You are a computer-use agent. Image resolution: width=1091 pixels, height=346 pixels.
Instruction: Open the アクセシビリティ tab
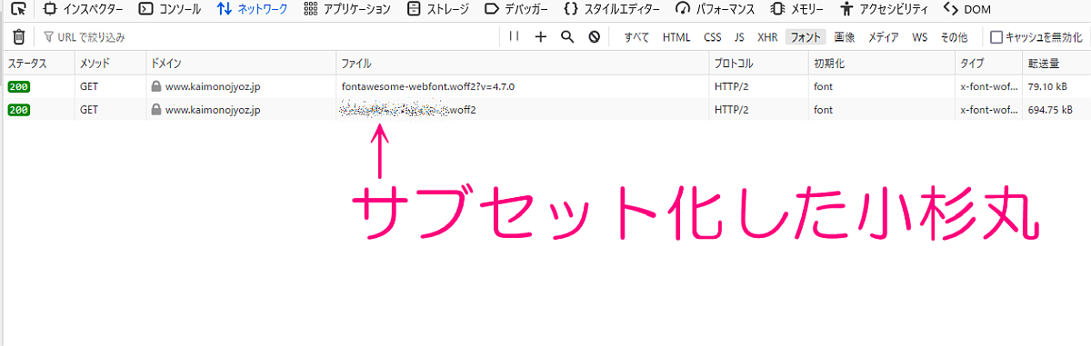[885, 10]
